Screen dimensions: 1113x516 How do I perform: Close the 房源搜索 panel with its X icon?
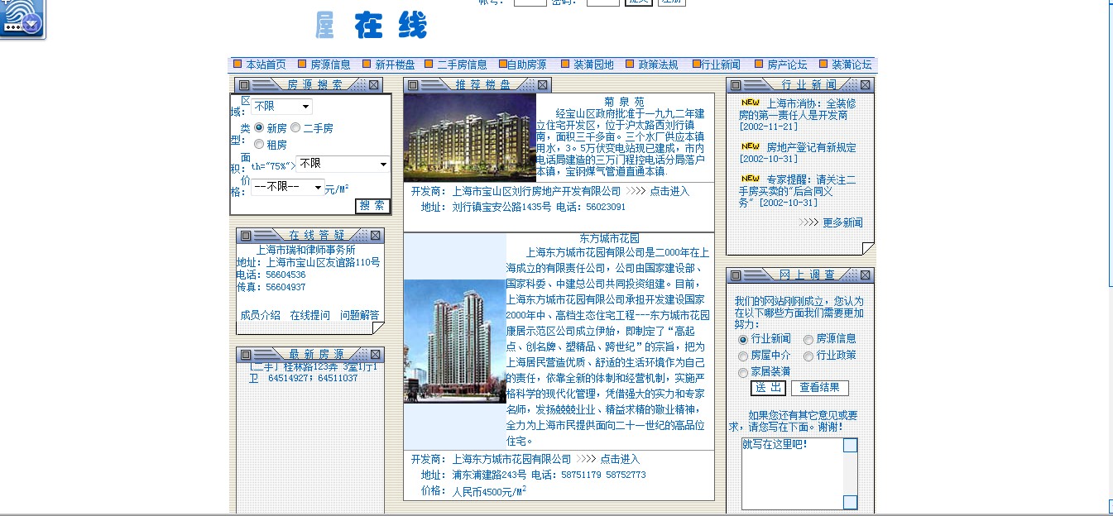pos(374,85)
